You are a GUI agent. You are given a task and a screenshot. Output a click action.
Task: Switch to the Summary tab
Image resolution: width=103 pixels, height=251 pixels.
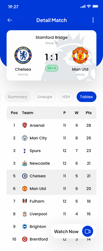pos(18,97)
